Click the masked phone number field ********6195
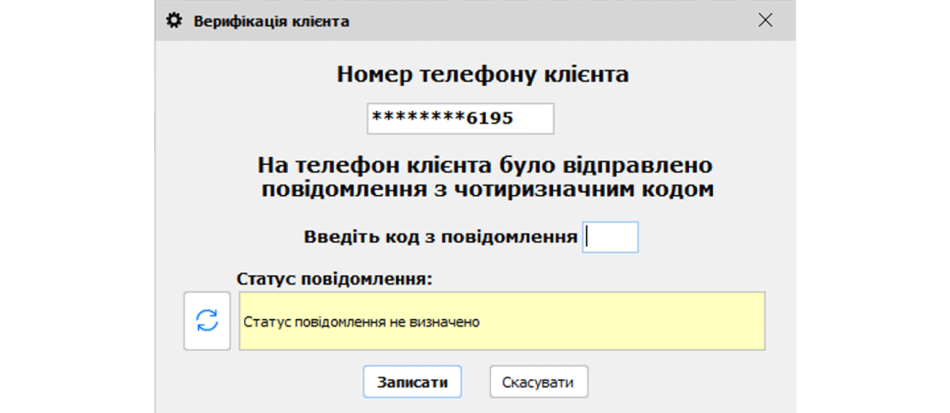This screenshot has height=413, width=950. (461, 119)
